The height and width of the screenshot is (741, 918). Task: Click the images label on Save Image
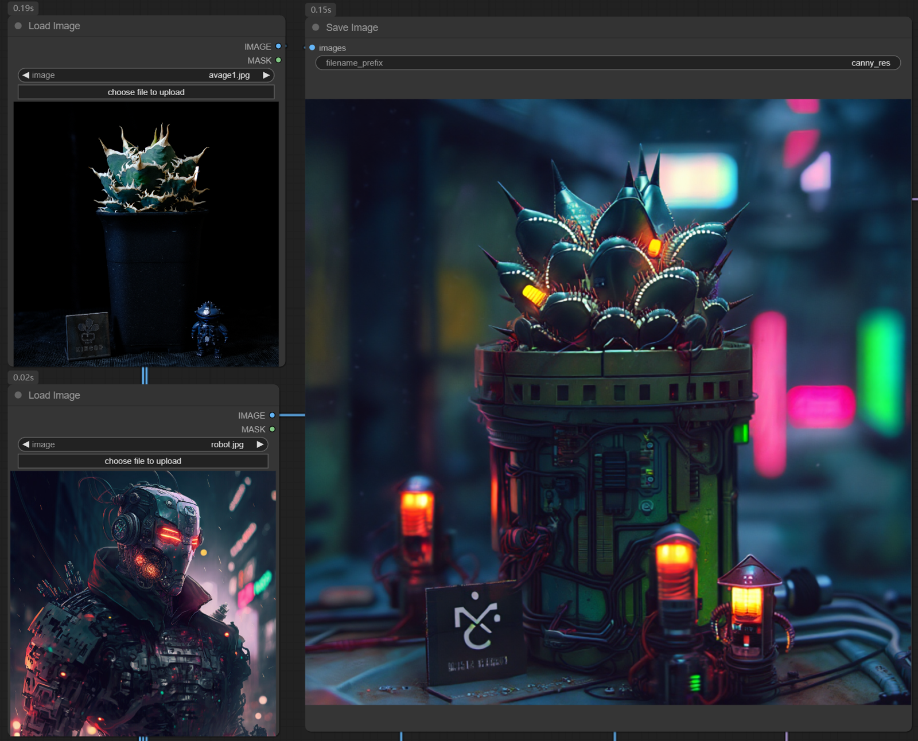click(x=332, y=48)
